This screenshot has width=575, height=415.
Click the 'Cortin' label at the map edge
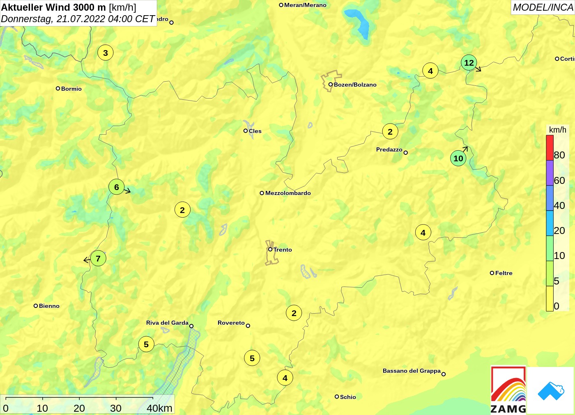[x=567, y=59]
